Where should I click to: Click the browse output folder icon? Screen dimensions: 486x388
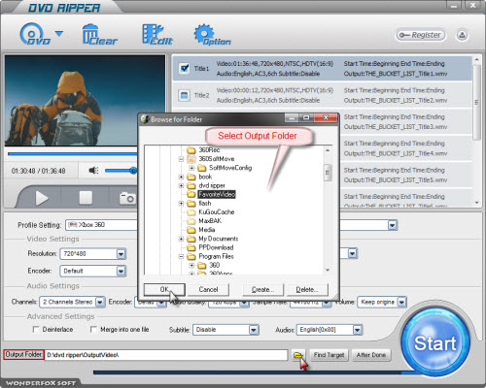(x=297, y=355)
